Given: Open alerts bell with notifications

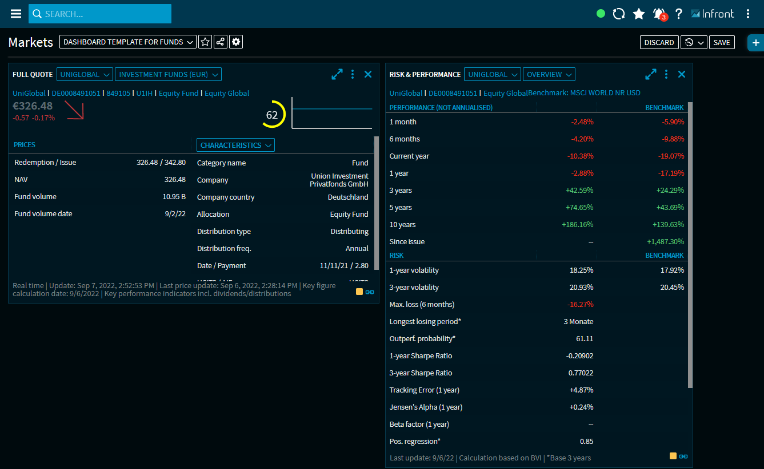Looking at the screenshot, I should click(659, 14).
